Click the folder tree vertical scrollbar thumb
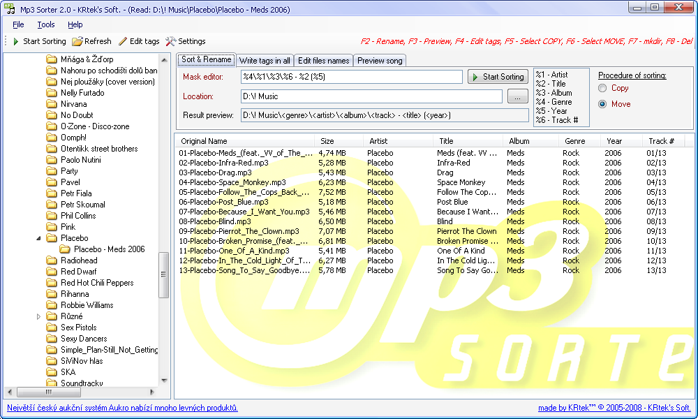698x419 pixels. pyautogui.click(x=163, y=274)
